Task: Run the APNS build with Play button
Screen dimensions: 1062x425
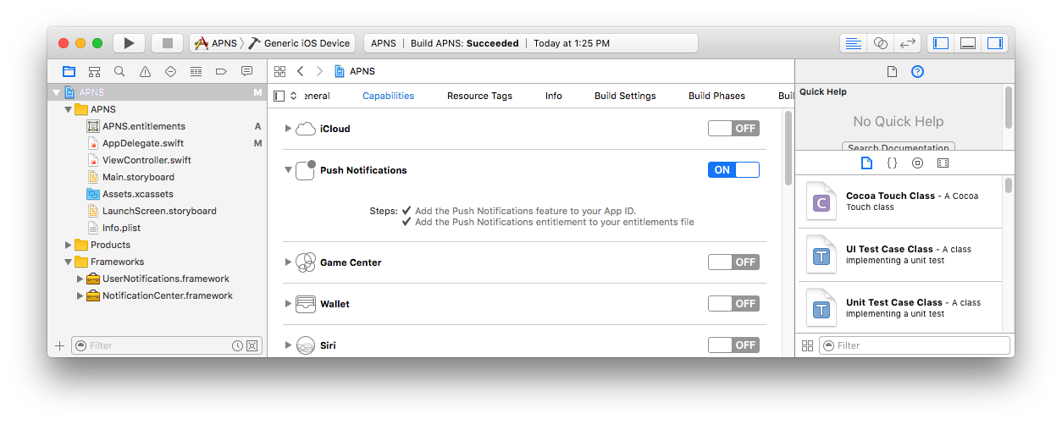Action: click(x=129, y=43)
